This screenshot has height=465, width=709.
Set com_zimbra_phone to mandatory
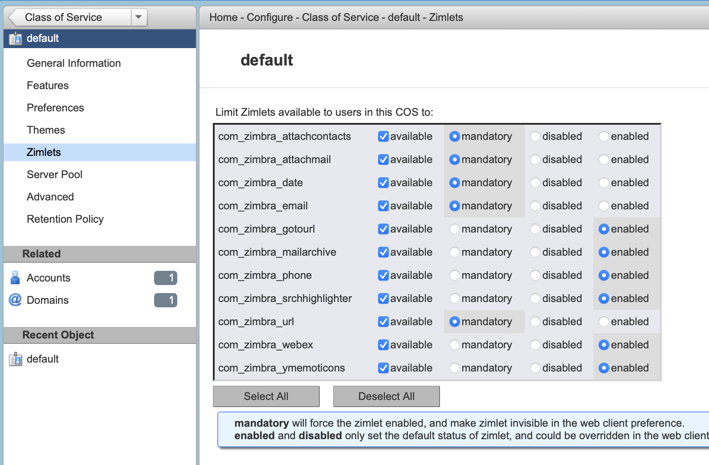pos(455,275)
